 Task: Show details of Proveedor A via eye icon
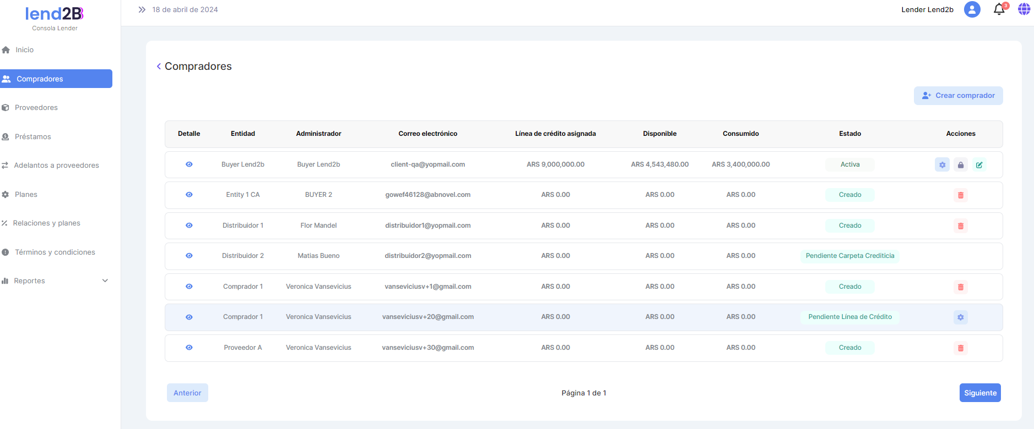[189, 348]
